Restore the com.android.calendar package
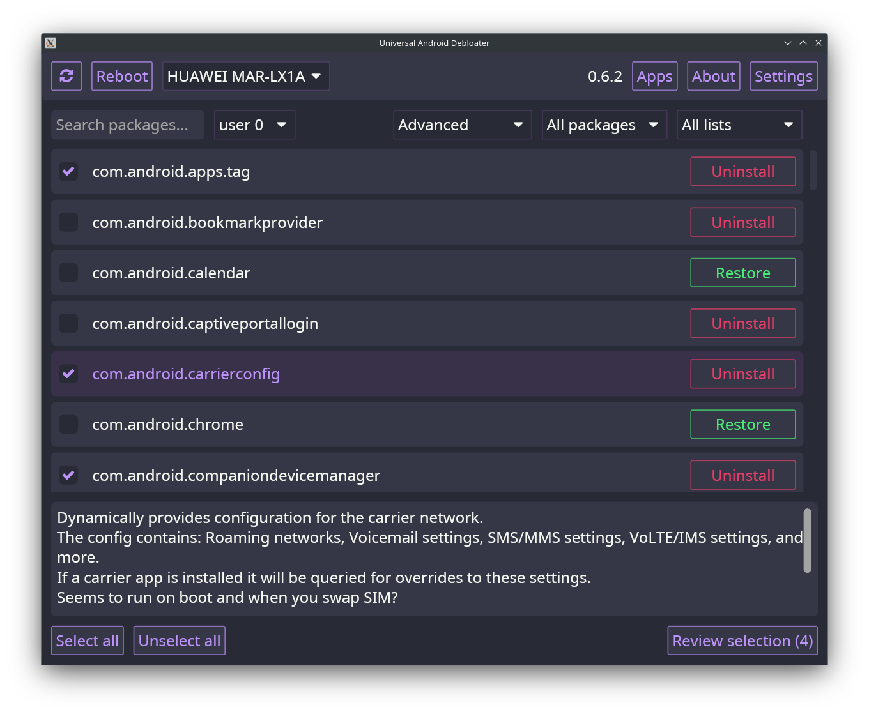 (x=743, y=273)
